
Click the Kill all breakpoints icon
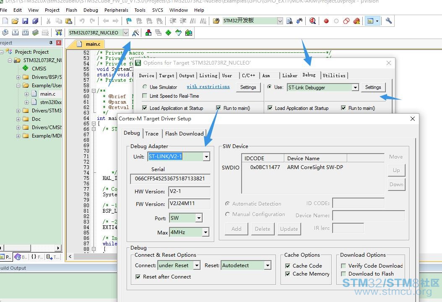tap(356, 21)
